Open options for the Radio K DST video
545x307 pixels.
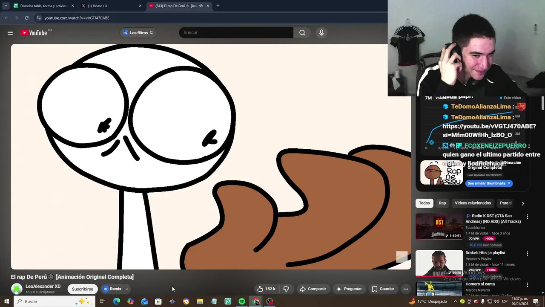(527, 217)
